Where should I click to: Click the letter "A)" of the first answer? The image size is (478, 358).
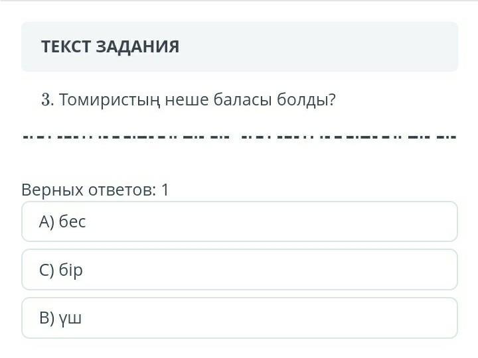click(x=46, y=221)
